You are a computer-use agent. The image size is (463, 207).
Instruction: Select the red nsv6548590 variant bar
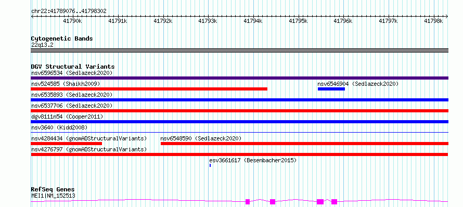(304, 144)
